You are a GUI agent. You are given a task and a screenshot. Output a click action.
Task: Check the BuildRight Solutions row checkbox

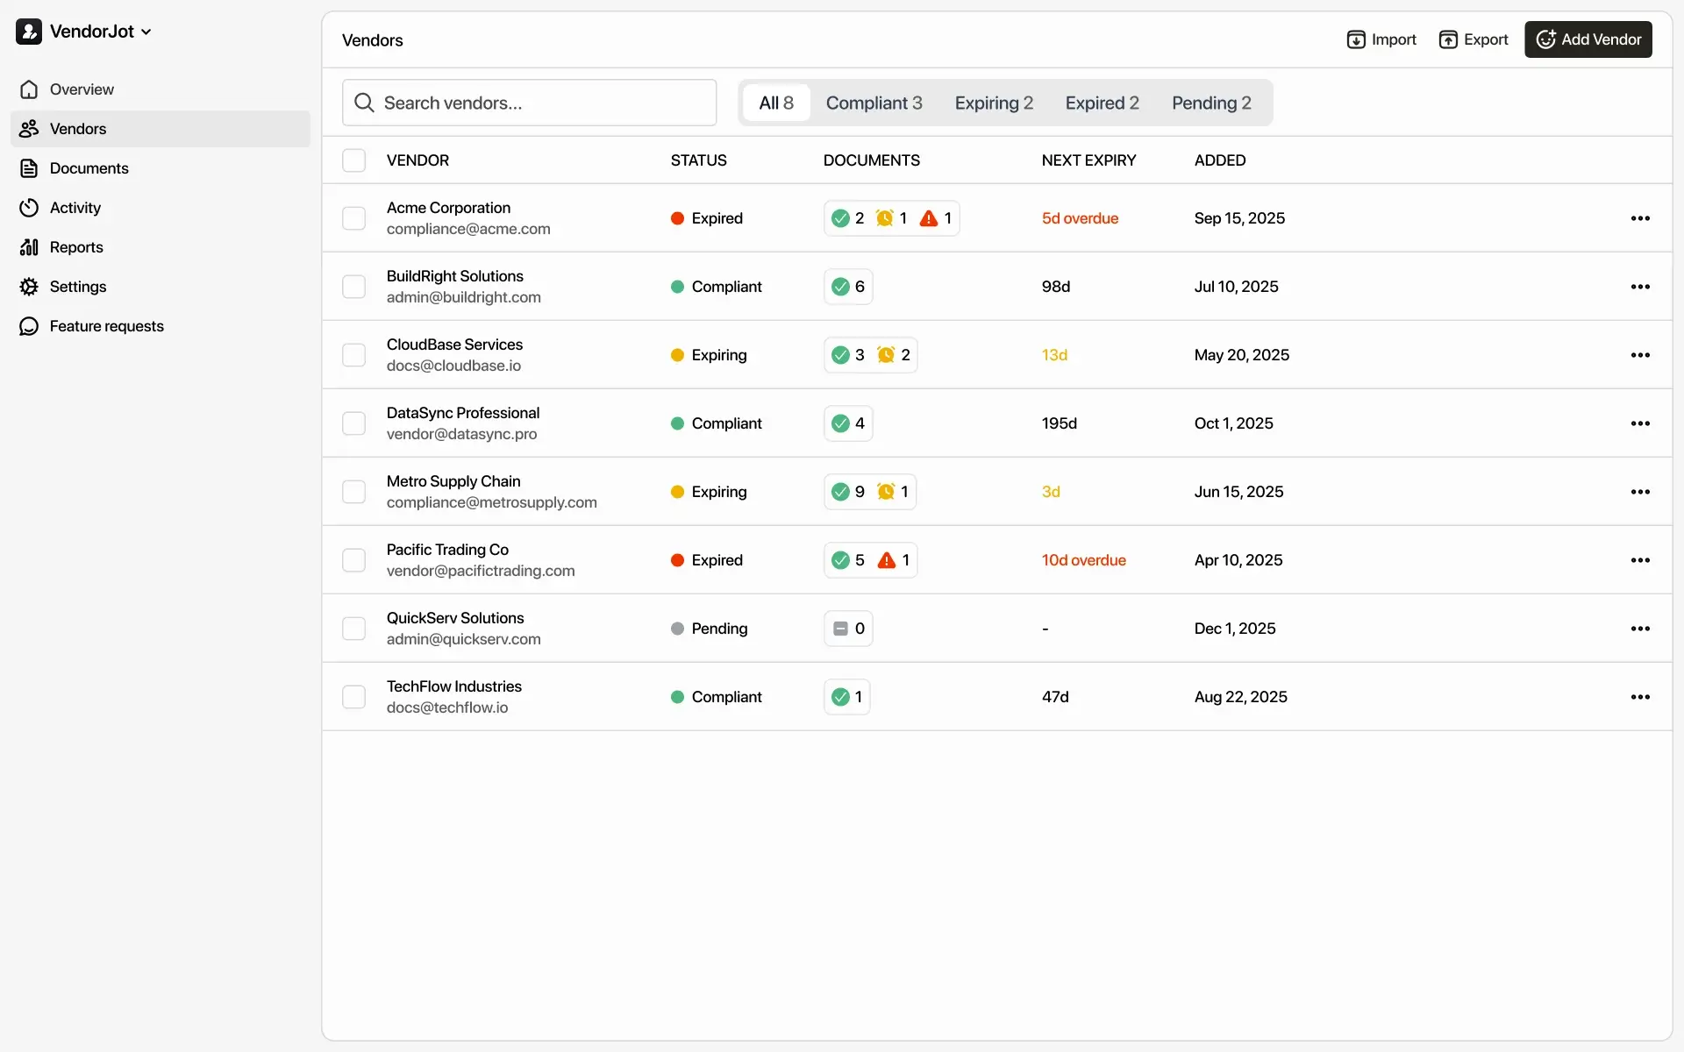(353, 287)
